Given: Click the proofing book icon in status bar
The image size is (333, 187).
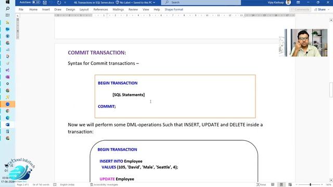Looking at the screenshot, I should click(55, 185).
